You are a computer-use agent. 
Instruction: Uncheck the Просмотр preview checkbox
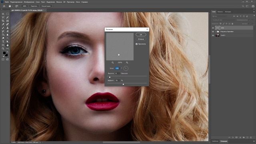(x=136, y=44)
